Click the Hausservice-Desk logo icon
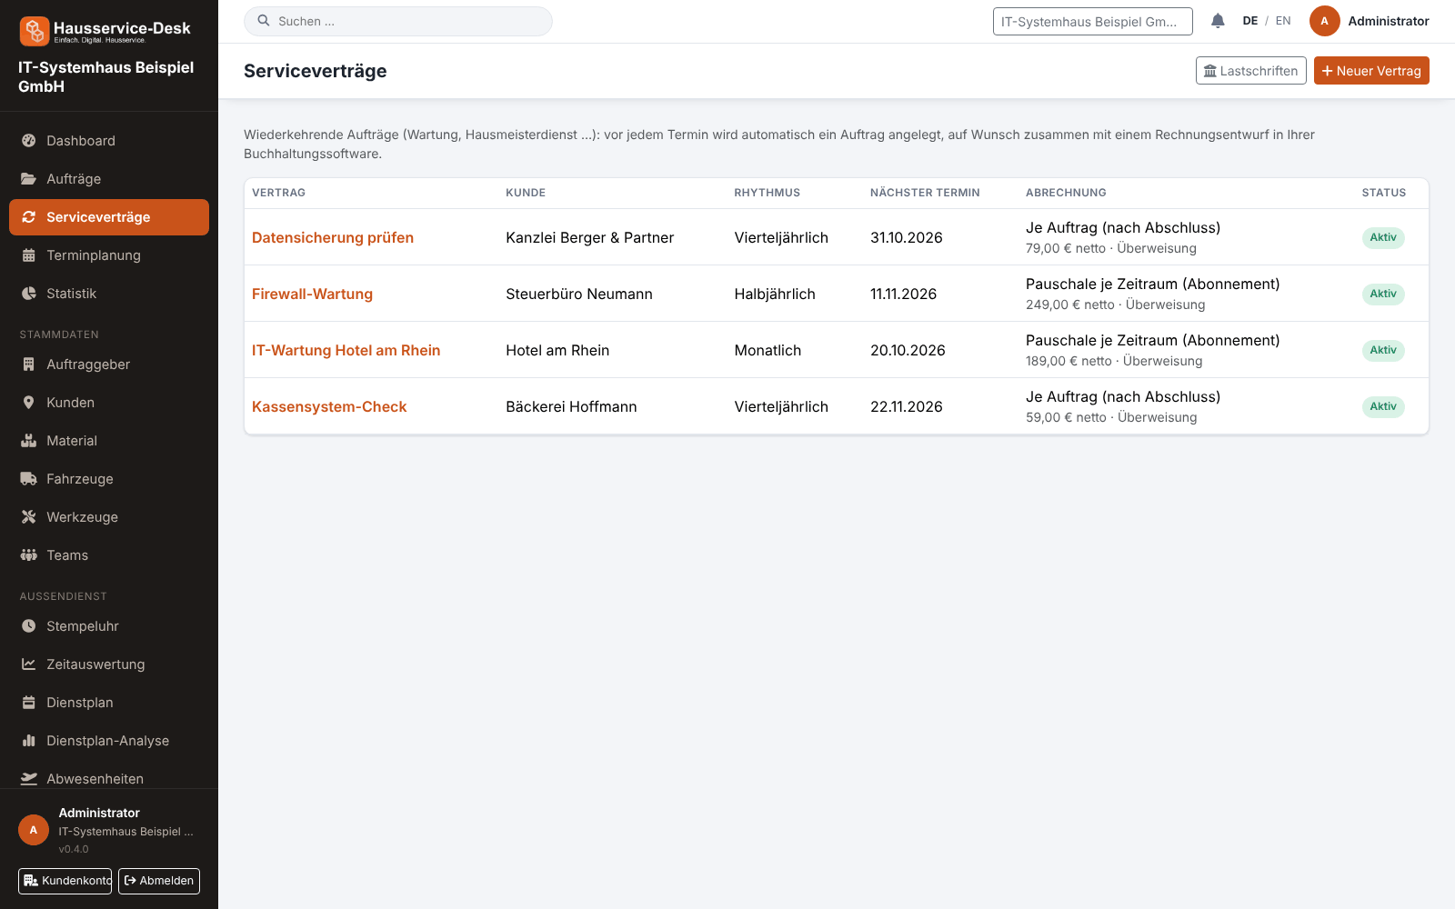 coord(35,31)
